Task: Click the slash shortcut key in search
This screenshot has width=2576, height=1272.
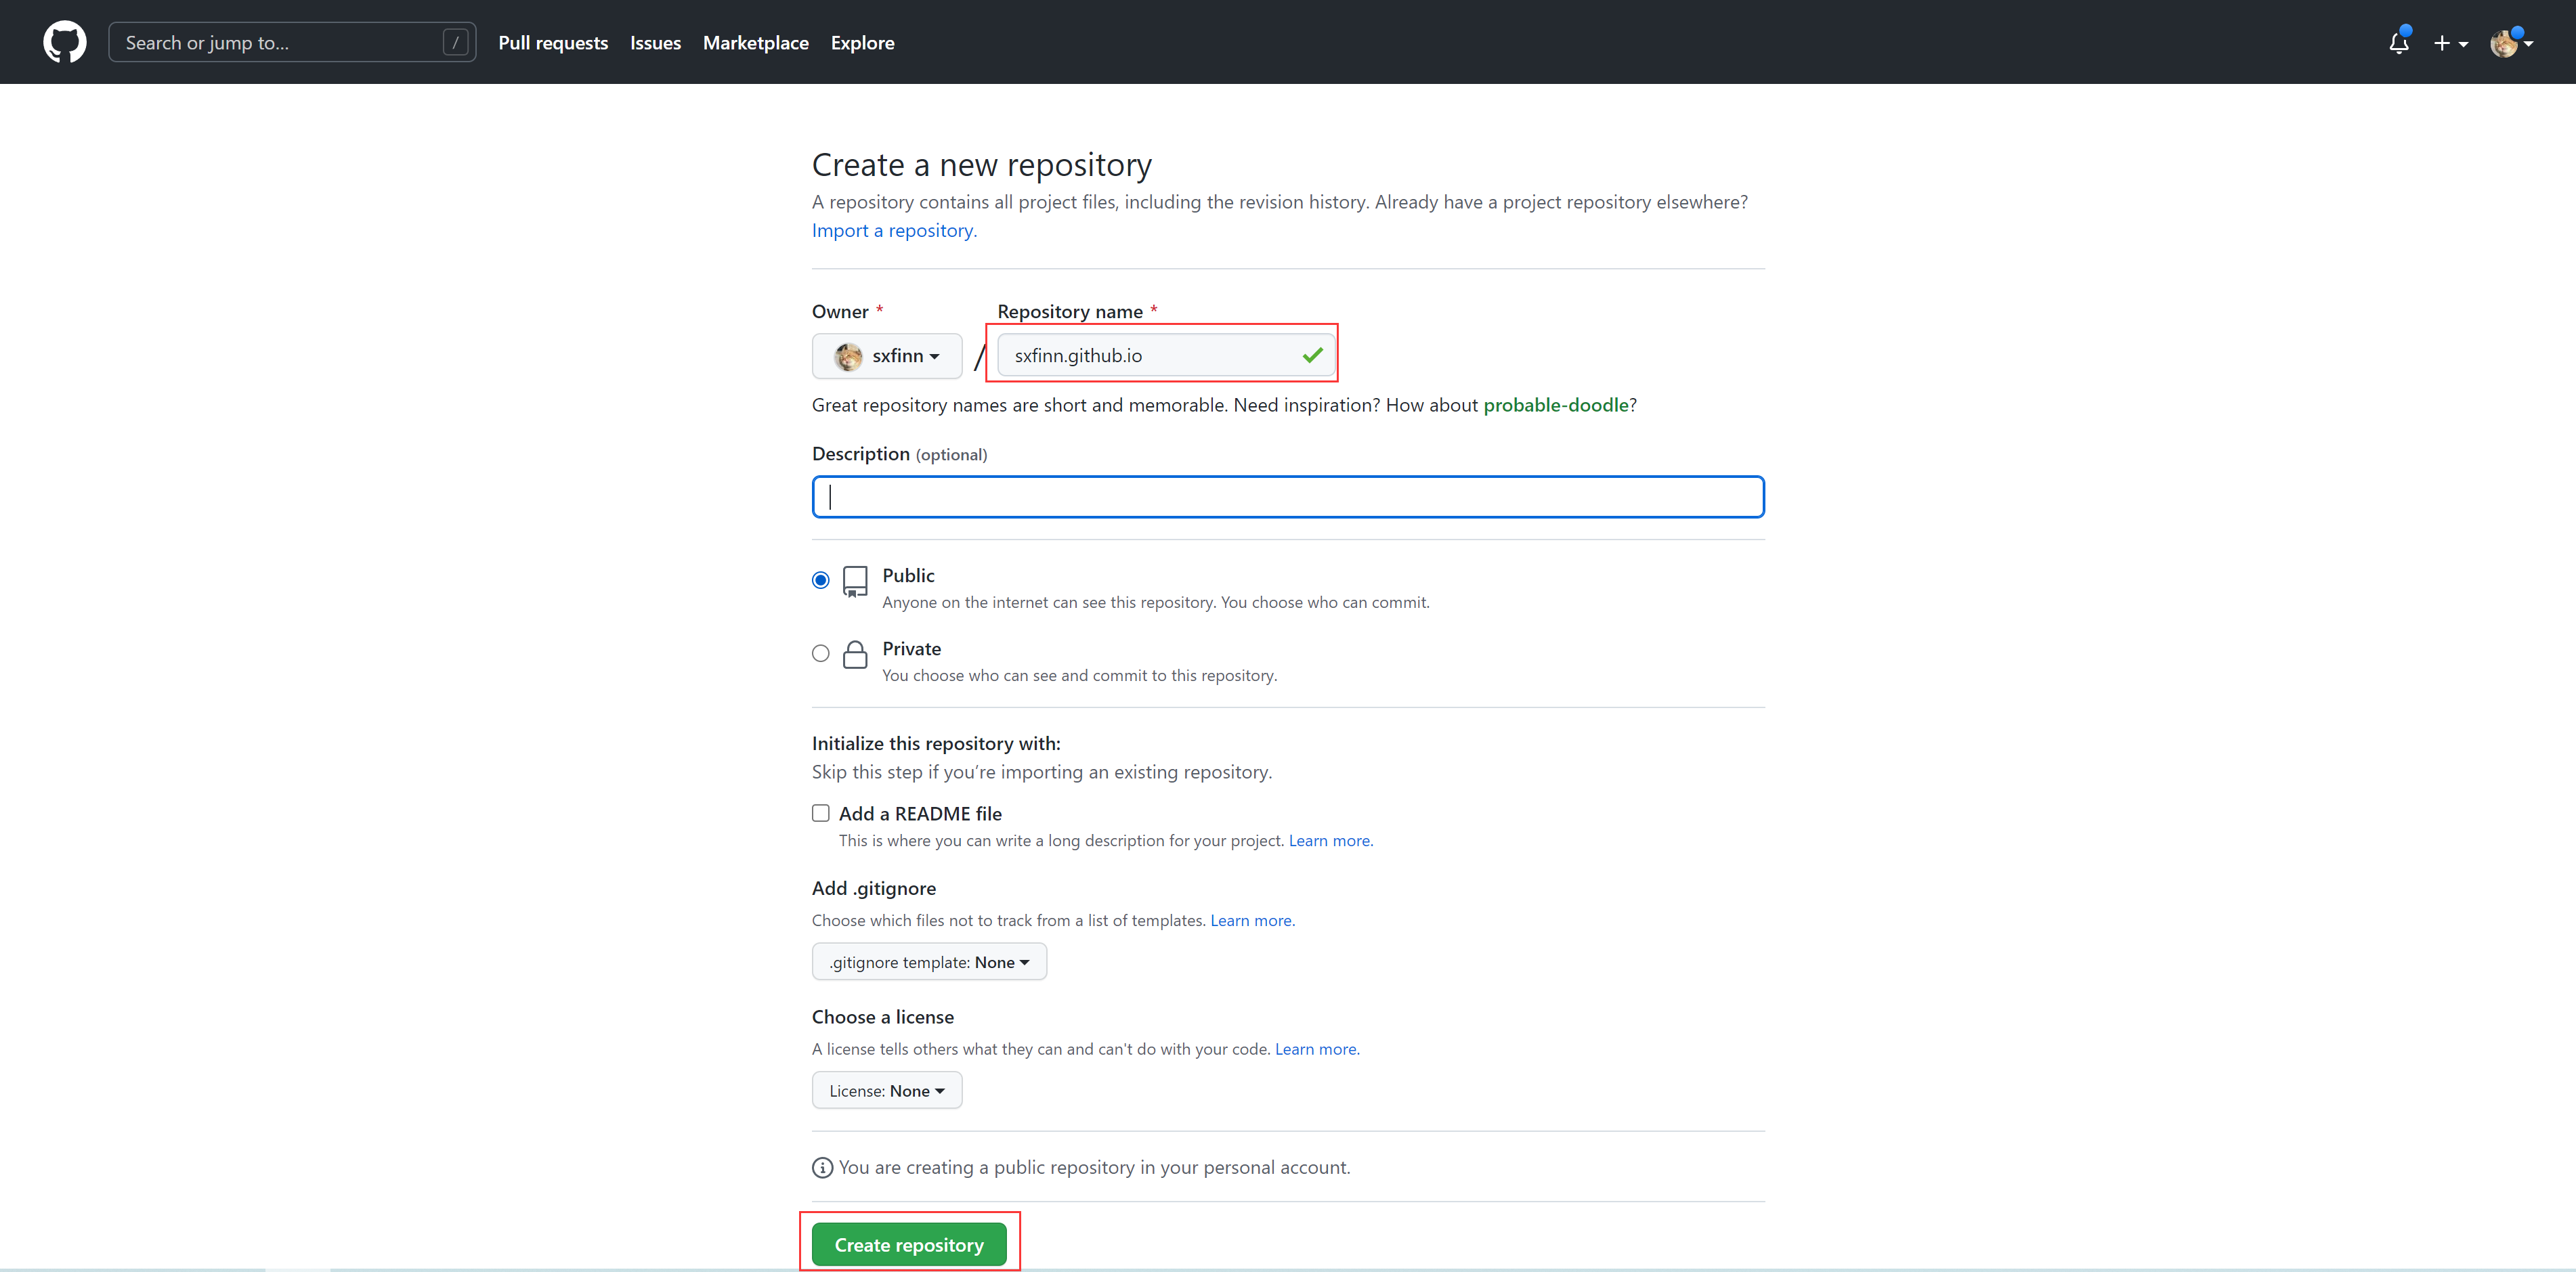Action: click(x=455, y=42)
